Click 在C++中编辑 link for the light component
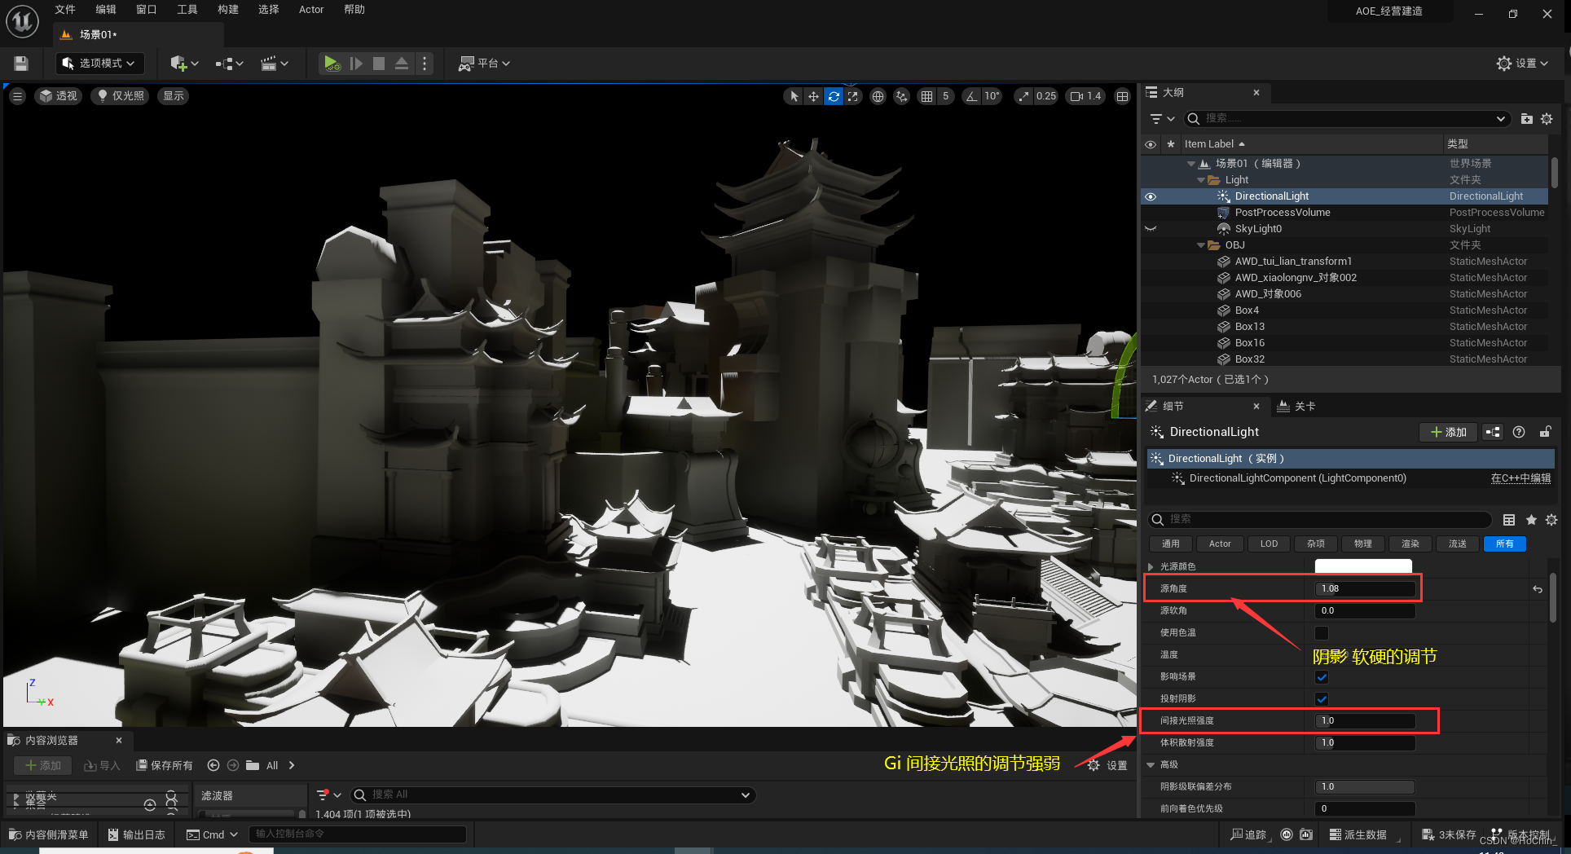 coord(1520,478)
